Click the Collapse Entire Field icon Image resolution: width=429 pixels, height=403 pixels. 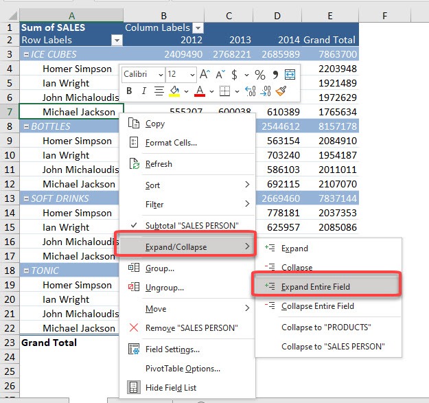270,306
